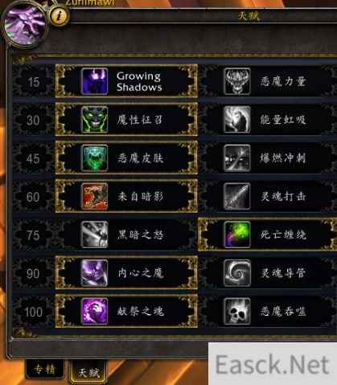337x385 pixels.
Task: Switch to the 专精 tab
Action: [45, 370]
